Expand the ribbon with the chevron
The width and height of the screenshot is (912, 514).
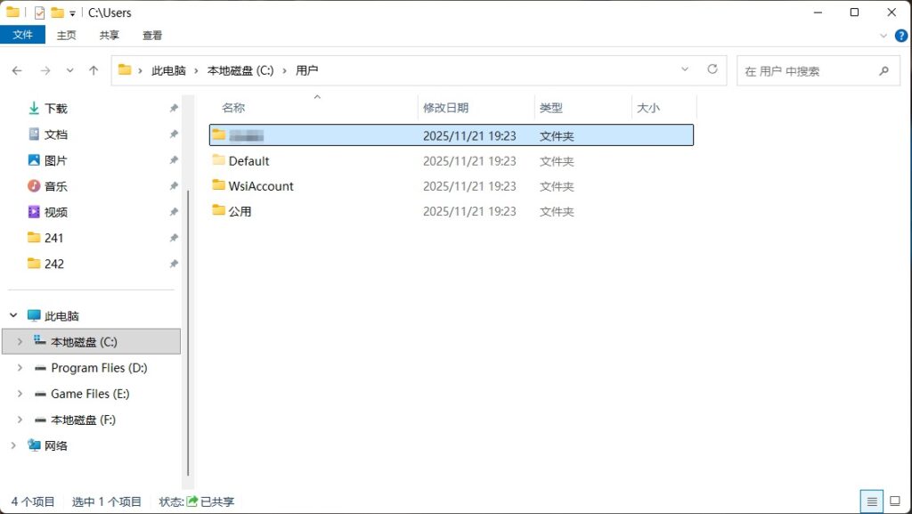pos(883,36)
